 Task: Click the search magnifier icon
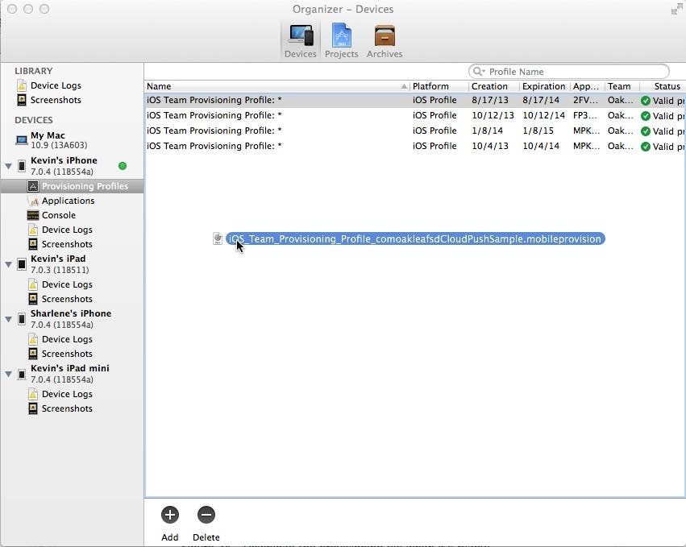(479, 72)
